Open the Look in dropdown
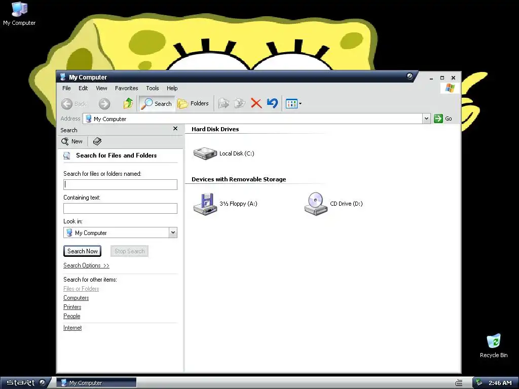The width and height of the screenshot is (519, 389). 173,232
